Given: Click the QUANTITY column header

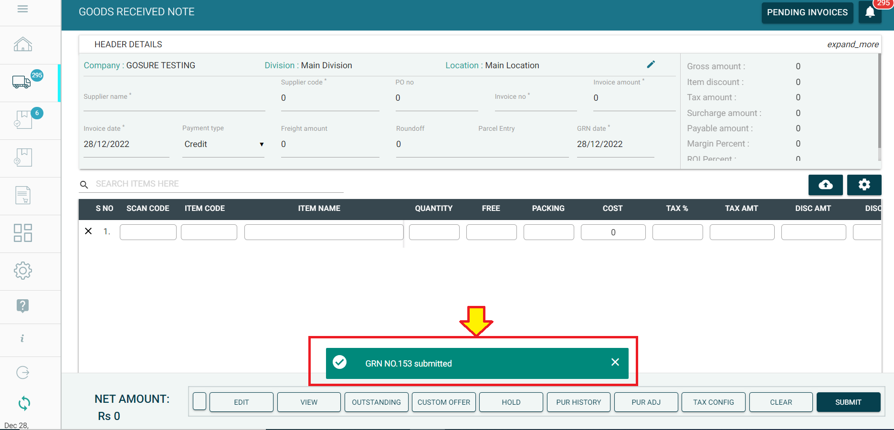Looking at the screenshot, I should pos(433,209).
